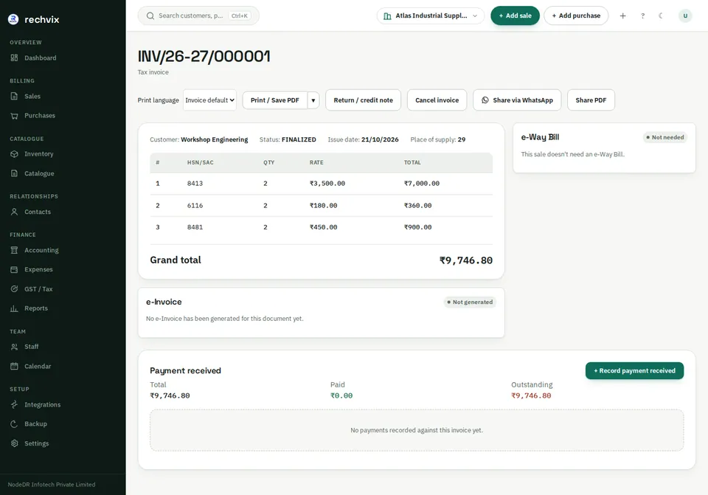Image resolution: width=708 pixels, height=495 pixels.
Task: Click HSN code 6116
Action: [x=195, y=206]
